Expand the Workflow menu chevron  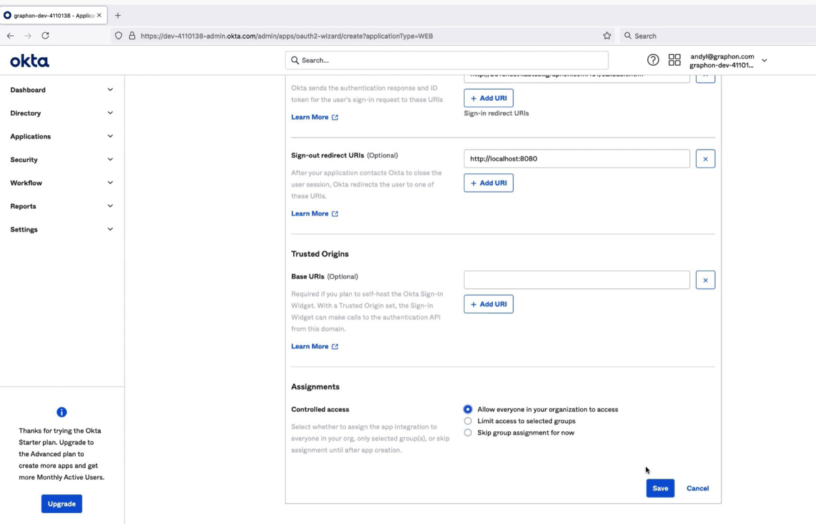(x=111, y=183)
